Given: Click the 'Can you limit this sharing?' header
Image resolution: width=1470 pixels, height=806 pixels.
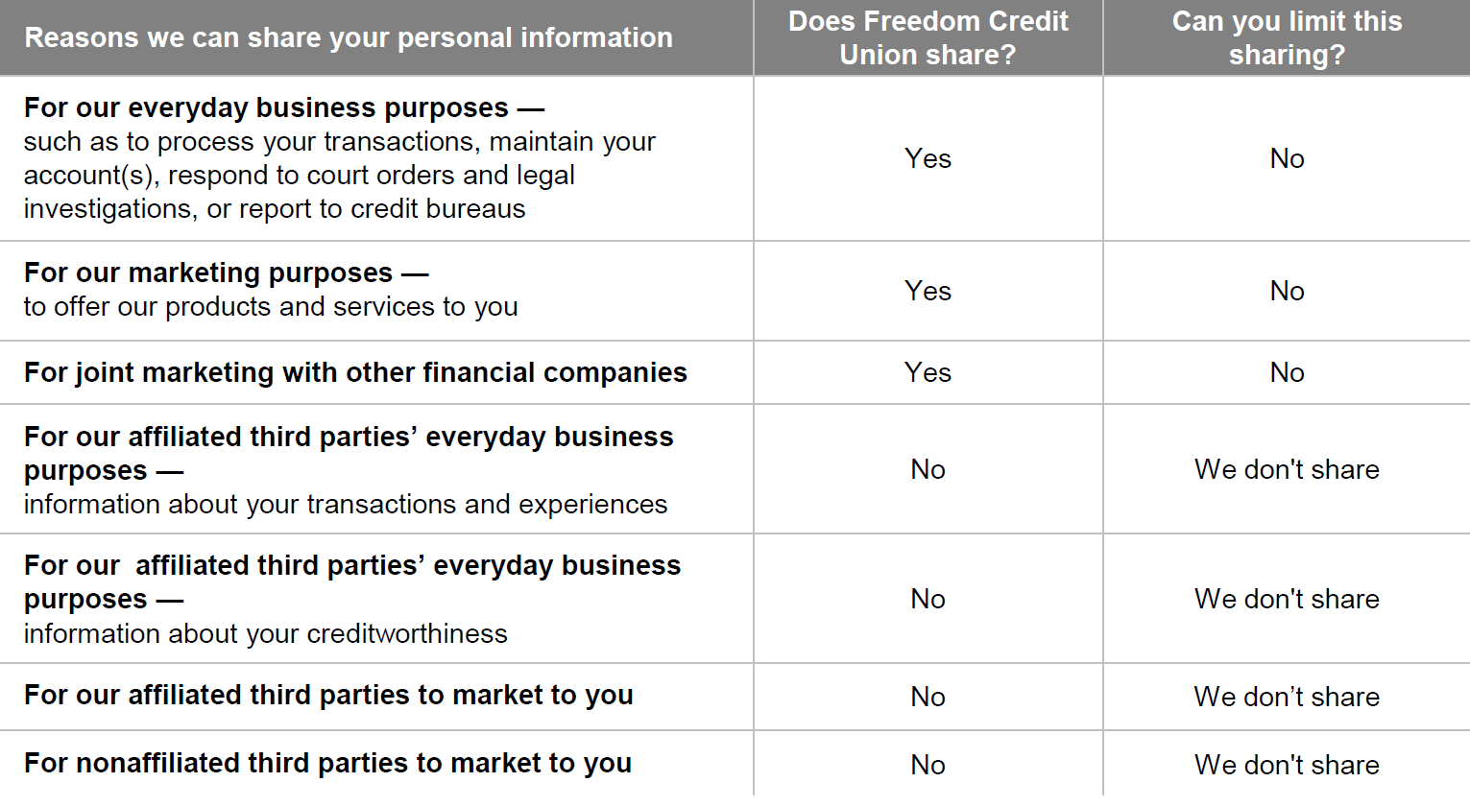Looking at the screenshot, I should [1287, 37].
